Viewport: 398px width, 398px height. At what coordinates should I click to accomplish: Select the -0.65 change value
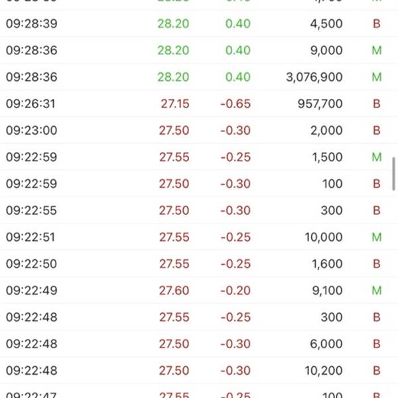[235, 103]
